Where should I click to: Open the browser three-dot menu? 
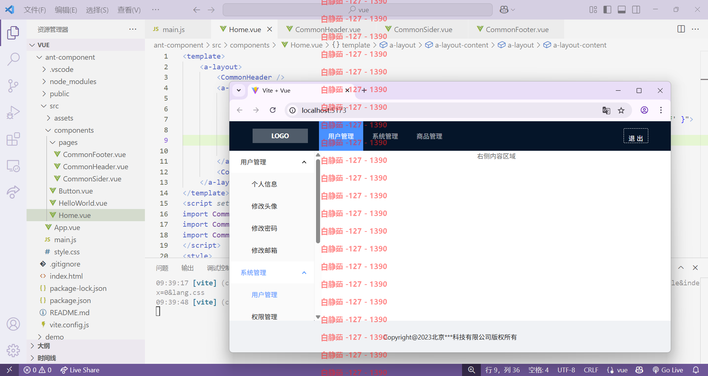pyautogui.click(x=661, y=110)
